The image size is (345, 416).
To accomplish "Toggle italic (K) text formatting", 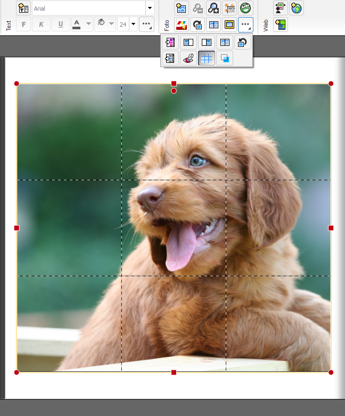I will click(42, 25).
